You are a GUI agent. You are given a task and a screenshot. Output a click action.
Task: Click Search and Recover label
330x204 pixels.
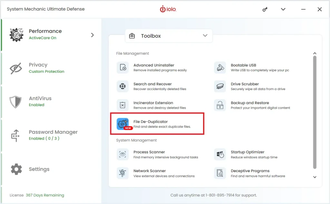152,84
